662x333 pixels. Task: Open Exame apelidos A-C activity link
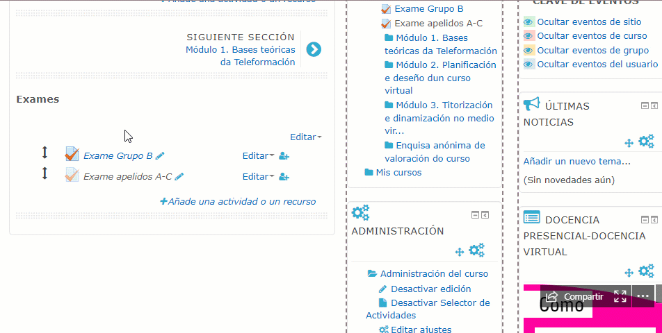tap(127, 176)
